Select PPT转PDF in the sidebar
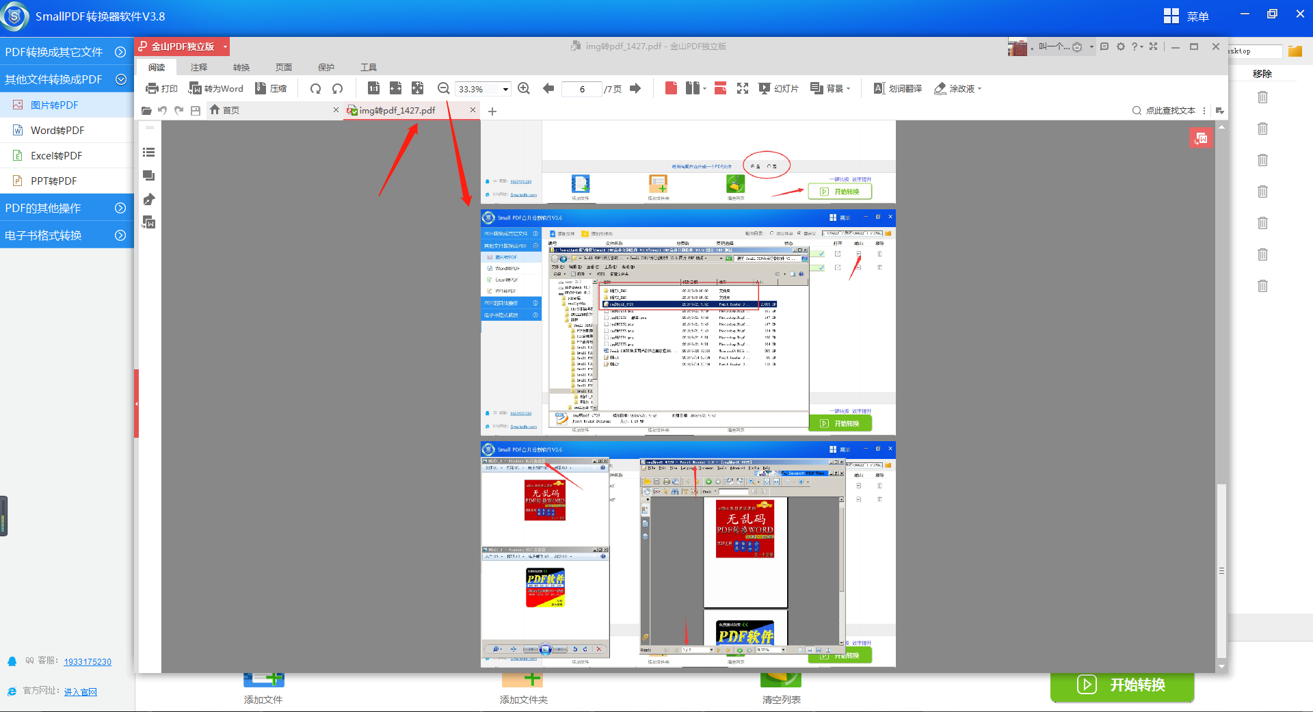 coord(66,181)
